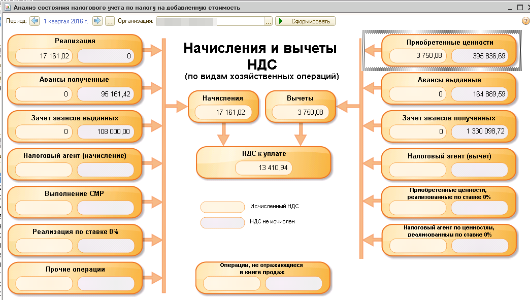This screenshot has height=300, width=530.
Task: Click the НДС не исчислен legend swatch
Action: 222,222
